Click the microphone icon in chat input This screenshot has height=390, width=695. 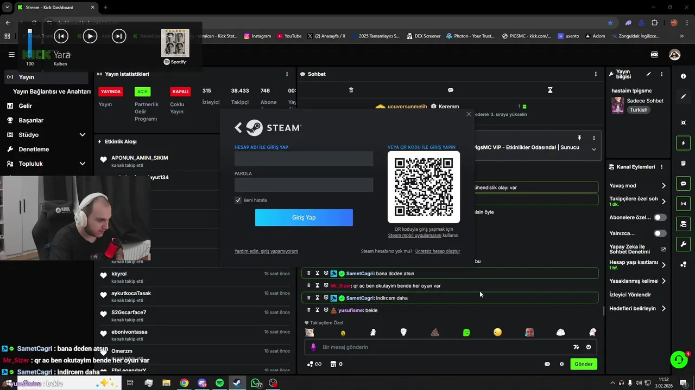pyautogui.click(x=313, y=347)
